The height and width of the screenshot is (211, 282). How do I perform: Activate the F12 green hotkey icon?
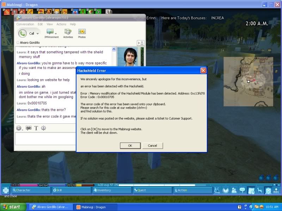98,12
